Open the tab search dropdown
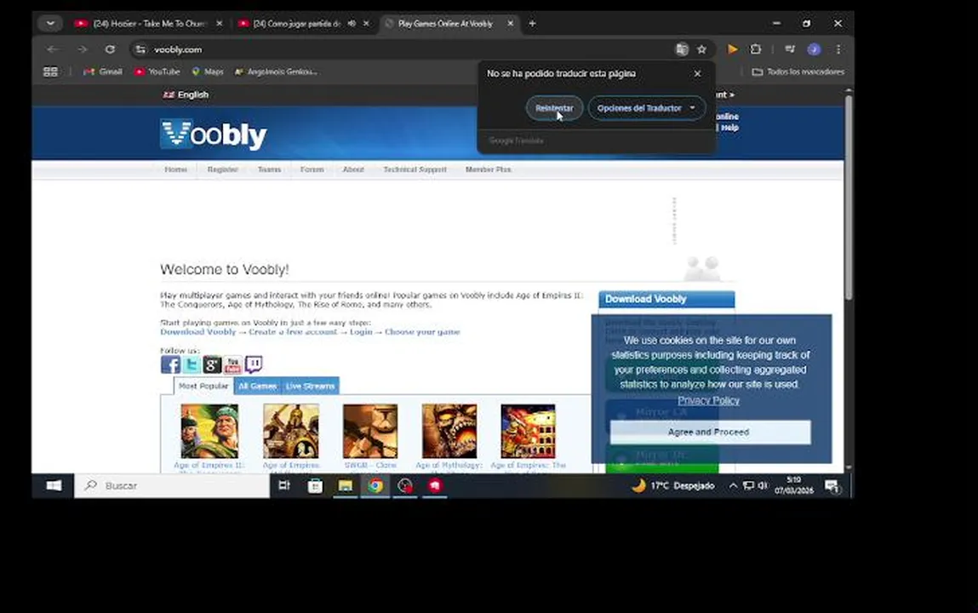Viewport: 978px width, 613px height. click(50, 23)
